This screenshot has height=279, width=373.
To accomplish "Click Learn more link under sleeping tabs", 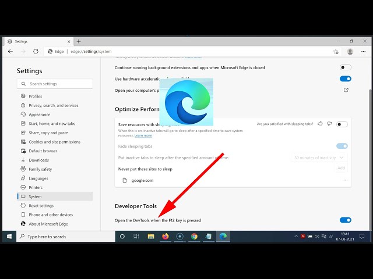I will pos(143,135).
